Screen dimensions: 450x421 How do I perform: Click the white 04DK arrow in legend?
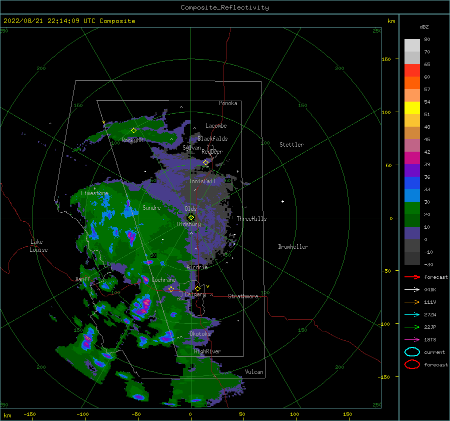[412, 290]
